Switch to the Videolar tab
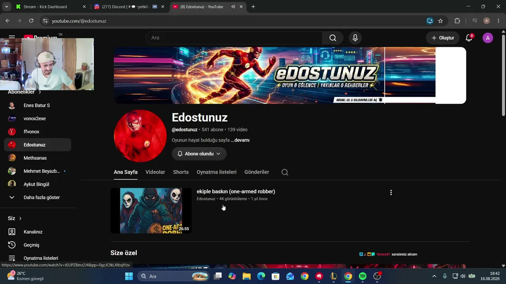 pyautogui.click(x=155, y=172)
